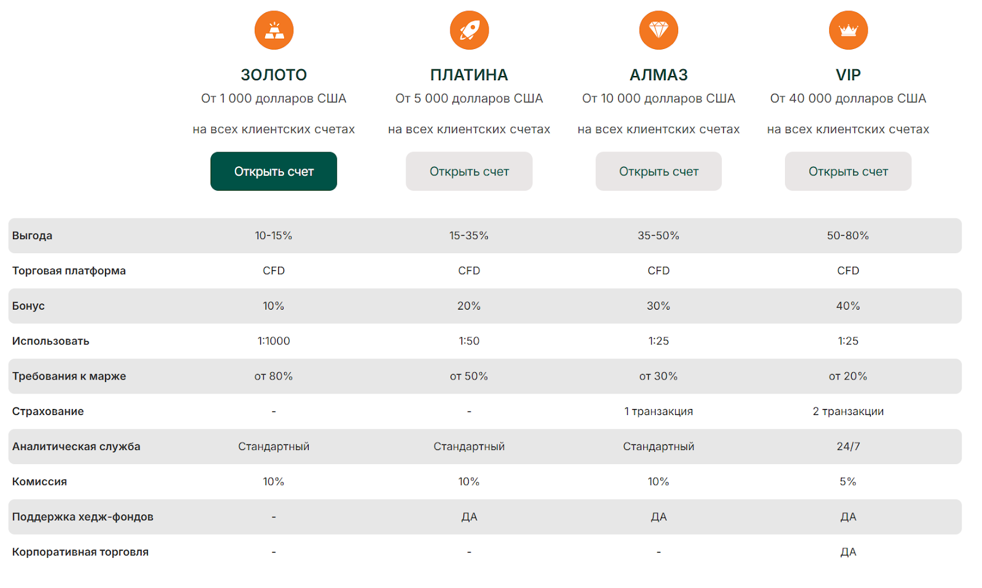The image size is (982, 588).
Task: Click the Страхование row label
Action: click(x=48, y=411)
